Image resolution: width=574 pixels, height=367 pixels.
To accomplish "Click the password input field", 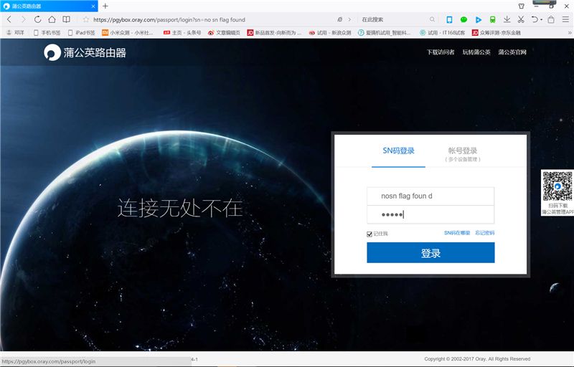I will pyautogui.click(x=430, y=214).
